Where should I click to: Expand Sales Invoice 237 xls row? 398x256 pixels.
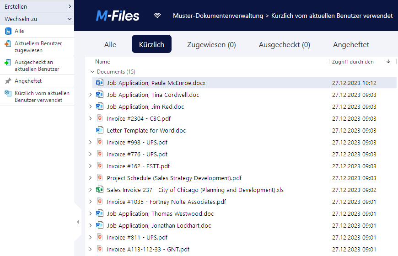(91, 190)
